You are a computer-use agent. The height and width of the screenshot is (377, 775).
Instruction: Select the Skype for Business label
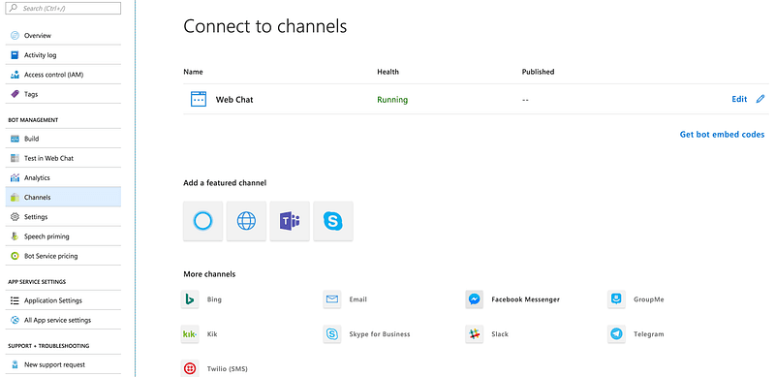[380, 334]
